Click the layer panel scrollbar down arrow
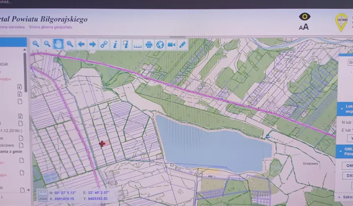Viewport: 353px width, 206px height. point(28,190)
